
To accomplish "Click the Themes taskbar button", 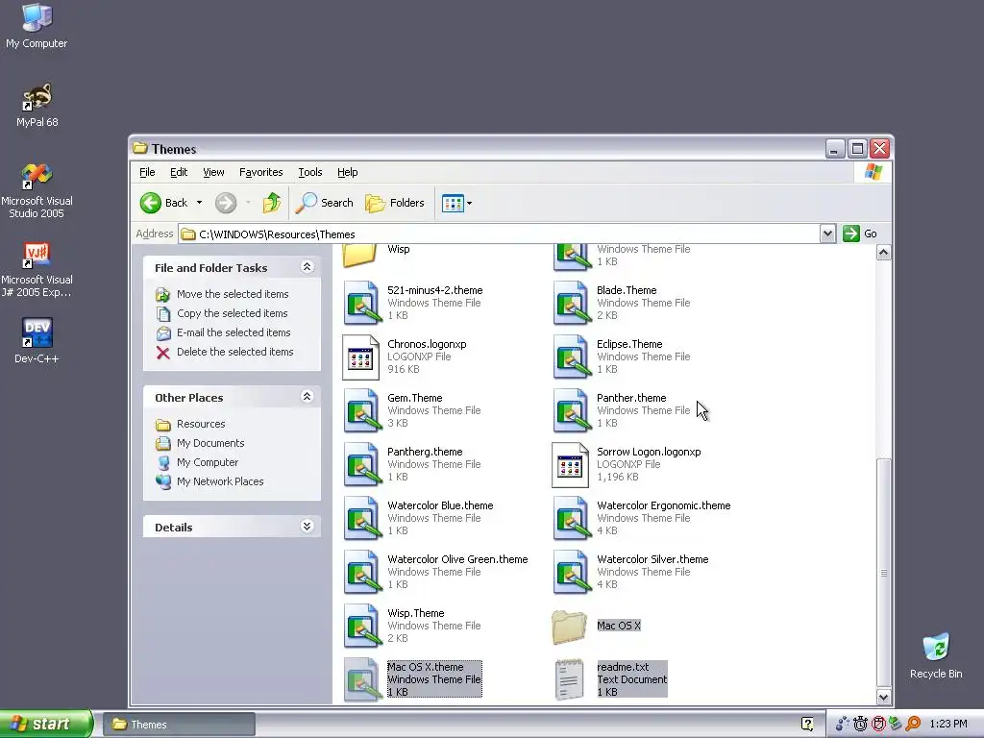I will click(x=178, y=725).
